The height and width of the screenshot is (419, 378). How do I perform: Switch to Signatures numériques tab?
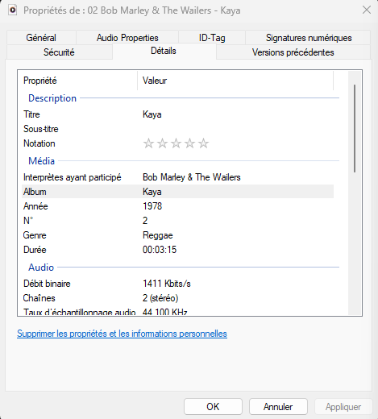coord(309,38)
